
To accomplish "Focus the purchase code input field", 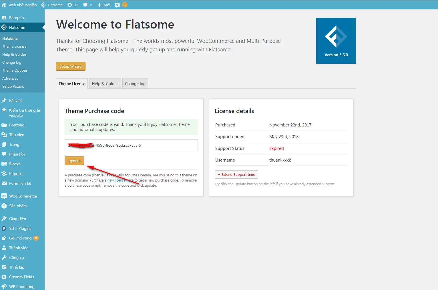I will (x=131, y=145).
